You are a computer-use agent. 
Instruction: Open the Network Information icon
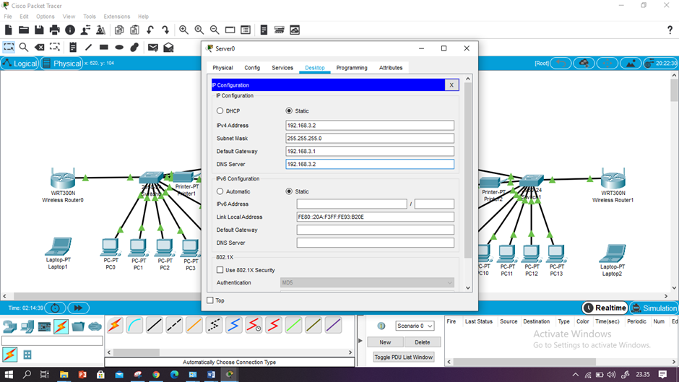[x=70, y=30]
